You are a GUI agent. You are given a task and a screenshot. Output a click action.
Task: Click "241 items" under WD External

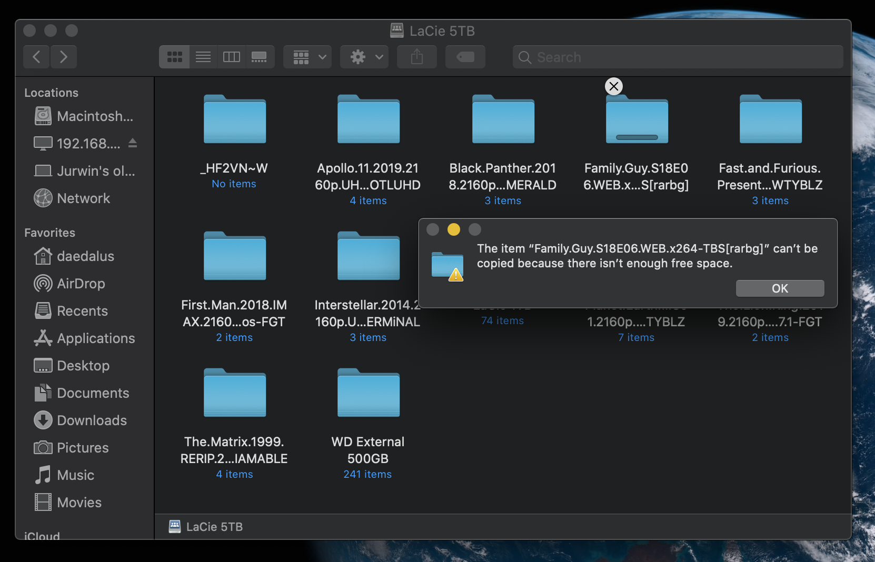tap(367, 474)
